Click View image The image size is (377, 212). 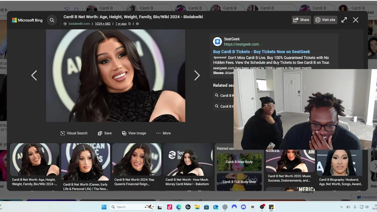[x=134, y=133]
